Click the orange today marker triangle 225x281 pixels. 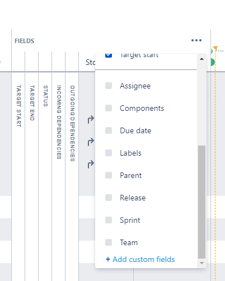coord(215,48)
